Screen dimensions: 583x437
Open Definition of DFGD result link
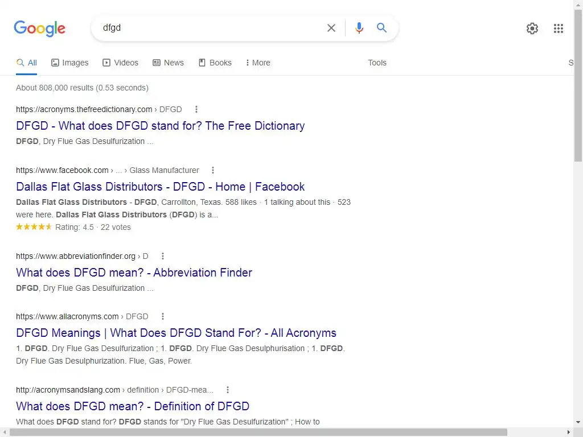coord(133,406)
